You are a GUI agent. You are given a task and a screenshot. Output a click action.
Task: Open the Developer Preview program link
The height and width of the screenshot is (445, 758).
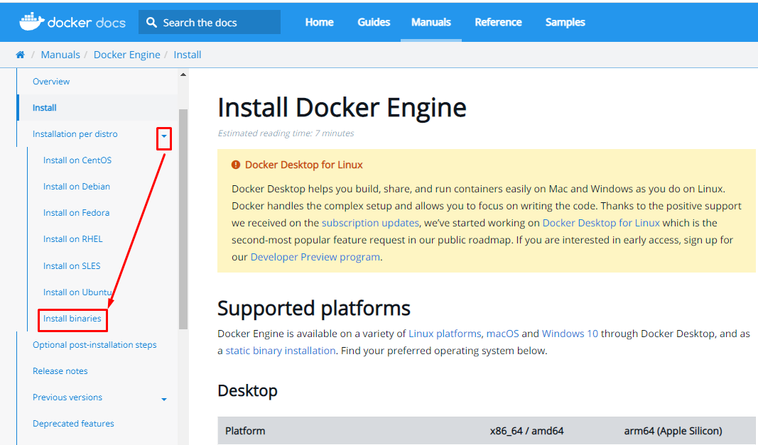click(315, 256)
